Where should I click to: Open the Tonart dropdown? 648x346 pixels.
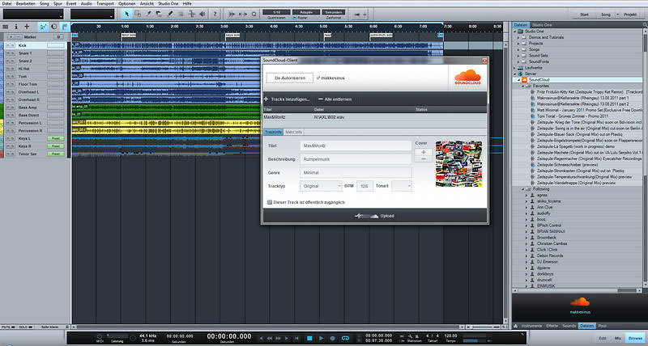[x=402, y=186]
